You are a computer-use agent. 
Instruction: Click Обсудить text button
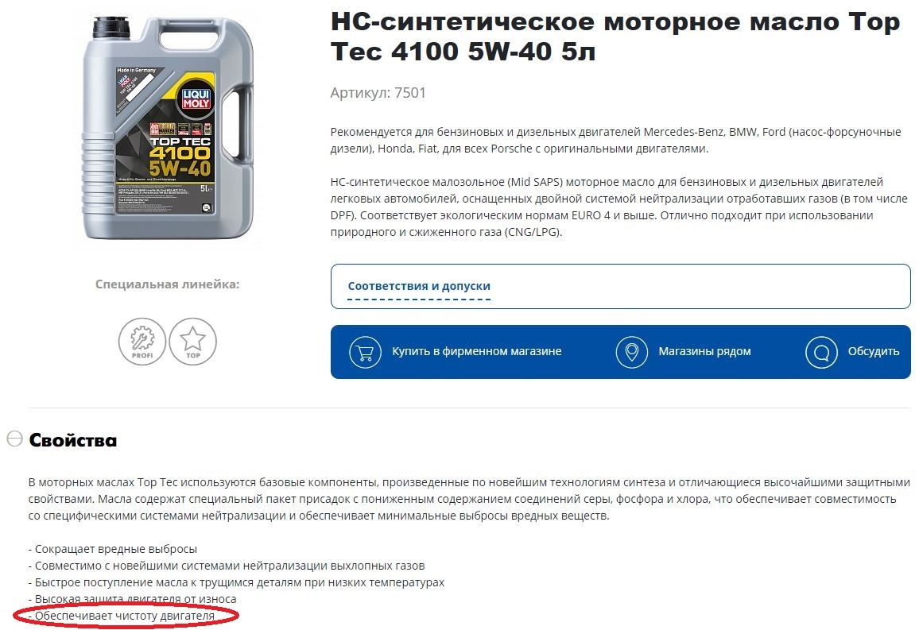point(873,351)
